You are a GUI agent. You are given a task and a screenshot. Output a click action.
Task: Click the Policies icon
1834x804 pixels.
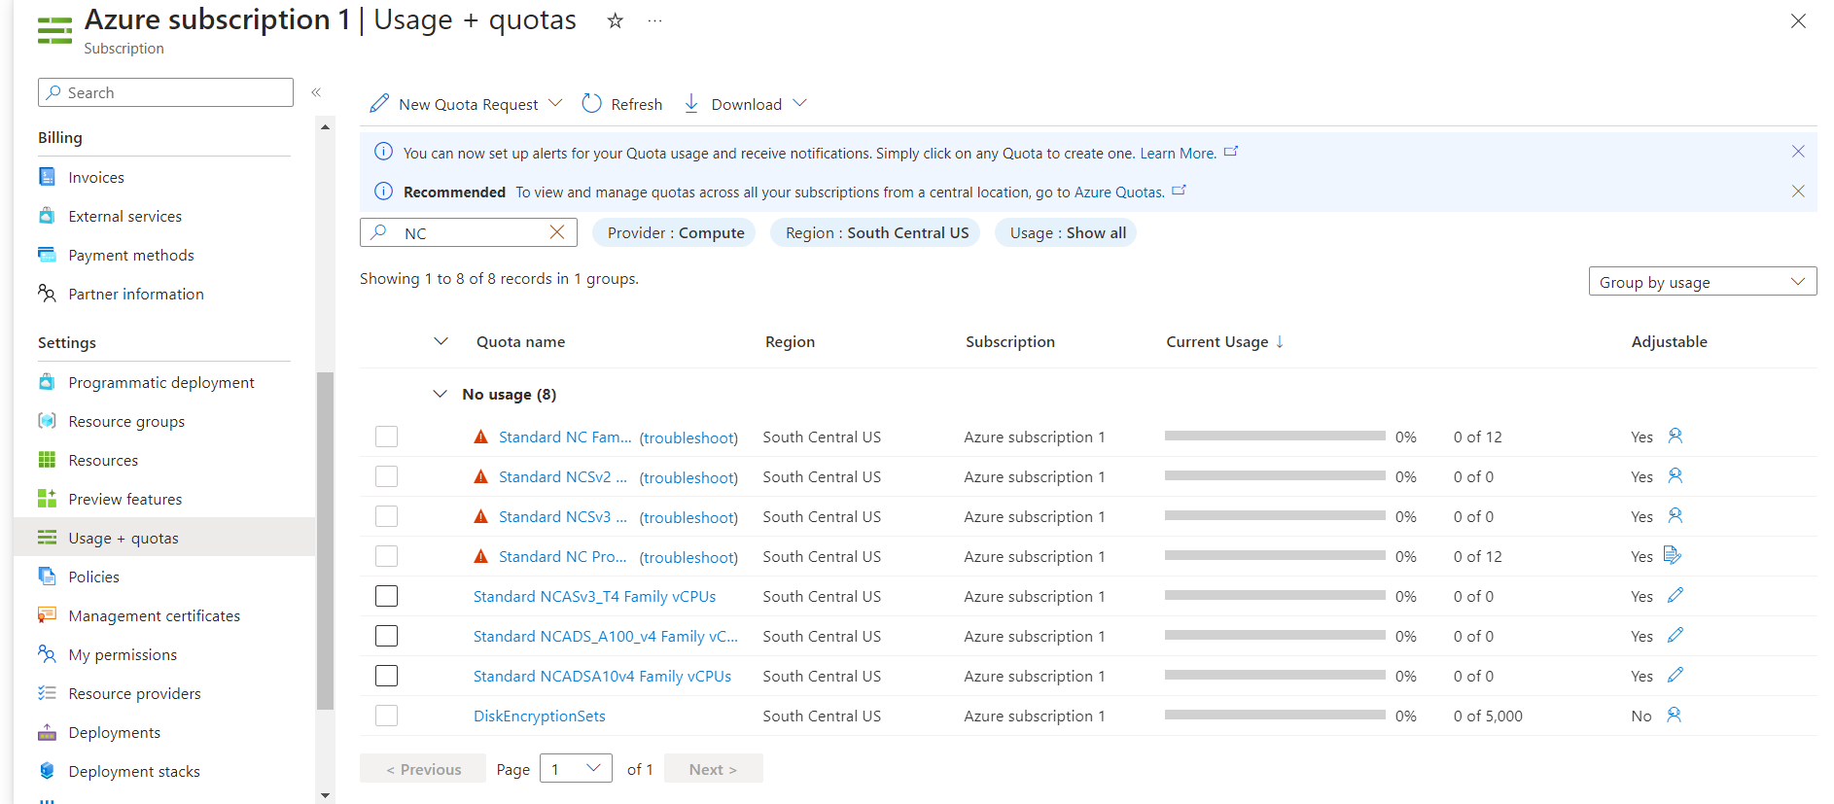[x=47, y=577]
